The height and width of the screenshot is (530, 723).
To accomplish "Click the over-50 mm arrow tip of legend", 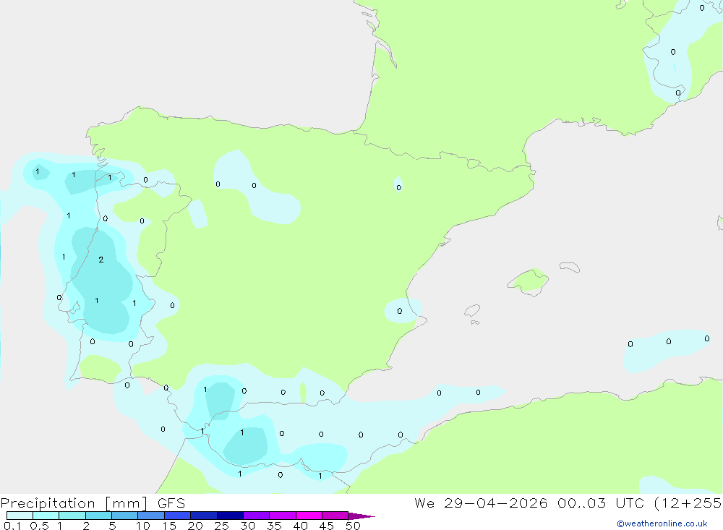I will (x=361, y=516).
